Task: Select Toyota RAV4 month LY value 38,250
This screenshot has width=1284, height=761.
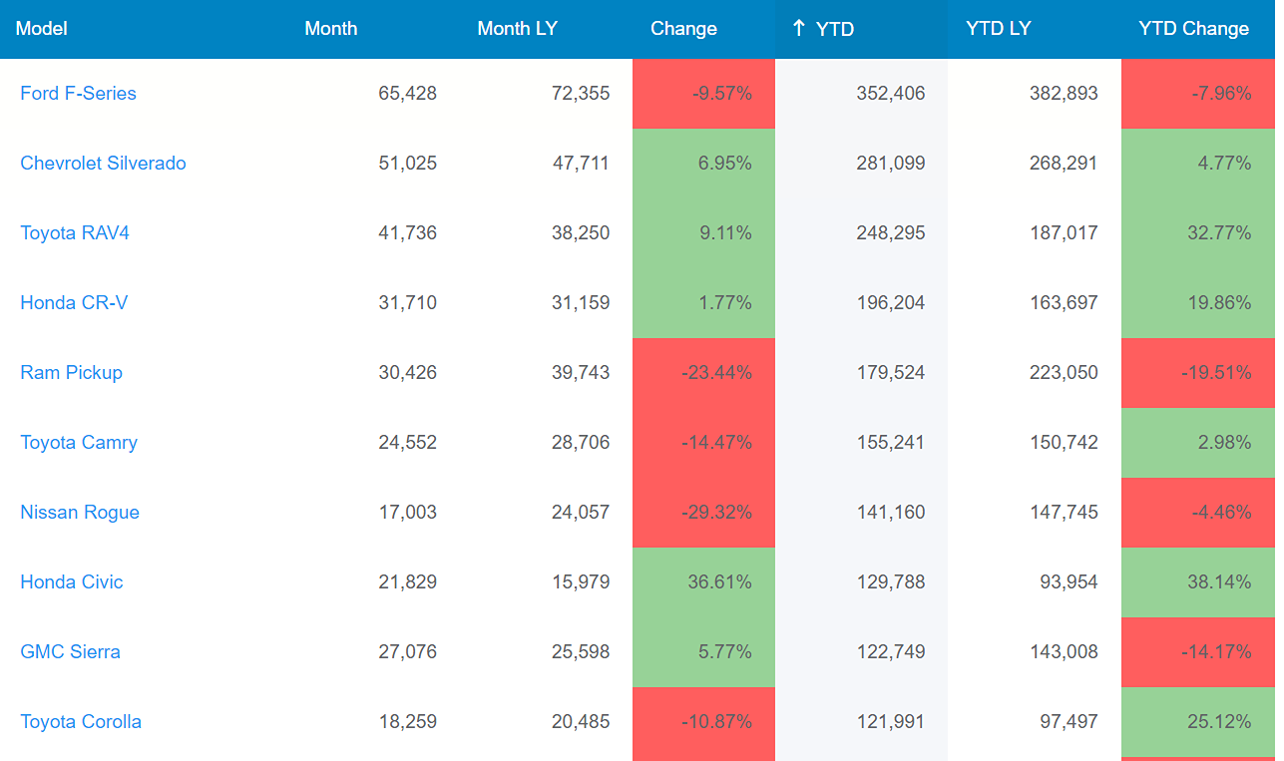Action: pos(581,232)
